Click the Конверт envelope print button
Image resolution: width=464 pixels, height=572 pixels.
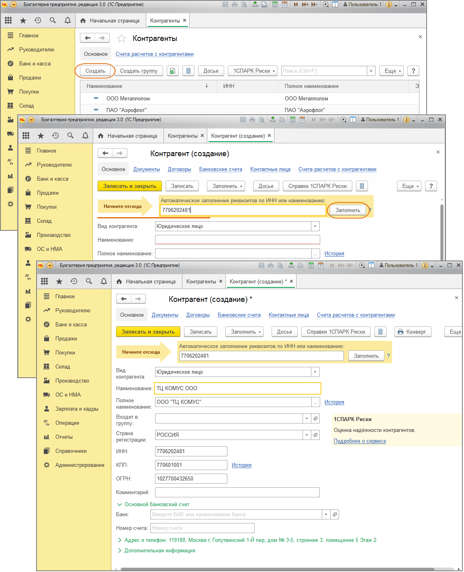point(413,332)
